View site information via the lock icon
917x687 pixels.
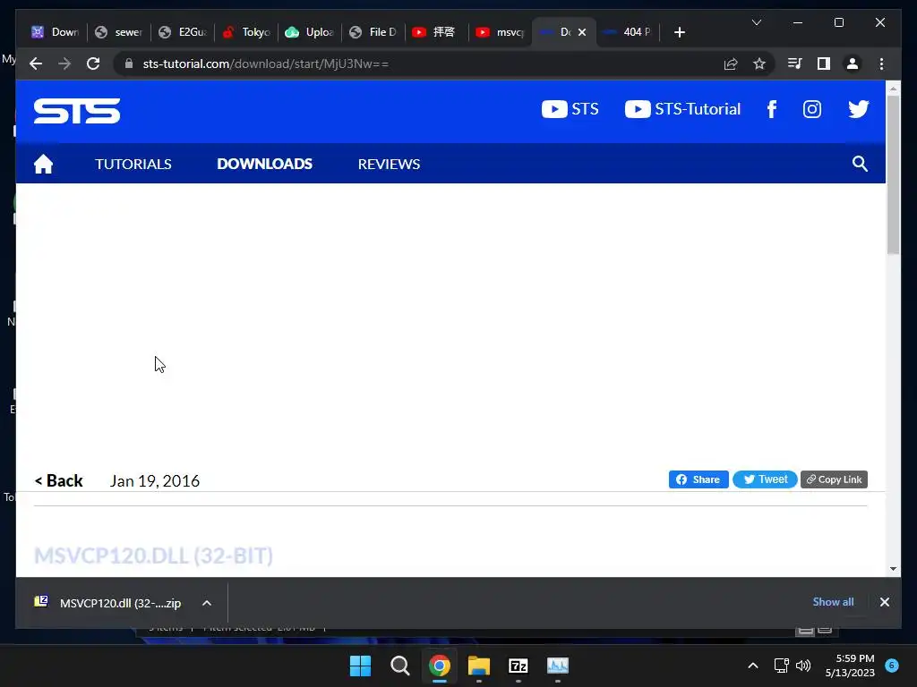pos(129,64)
